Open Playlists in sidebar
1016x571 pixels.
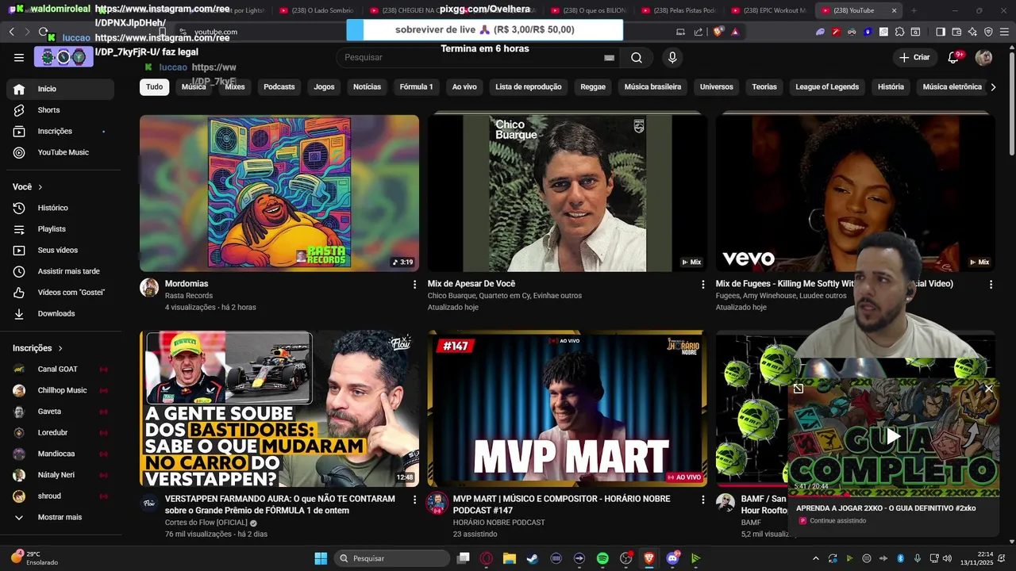click(x=60, y=229)
